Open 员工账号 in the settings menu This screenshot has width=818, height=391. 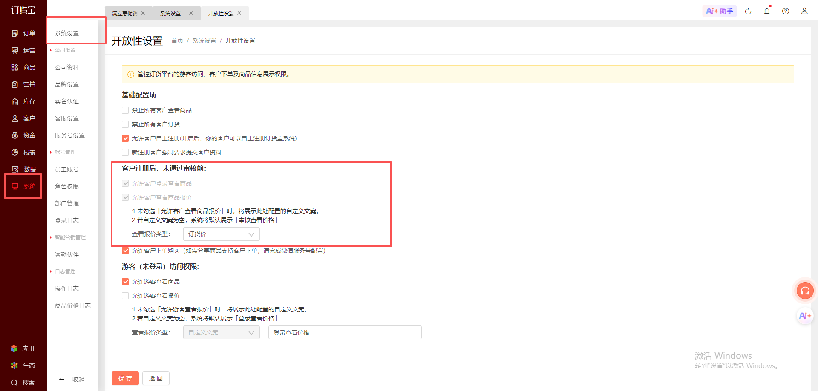[x=67, y=169]
